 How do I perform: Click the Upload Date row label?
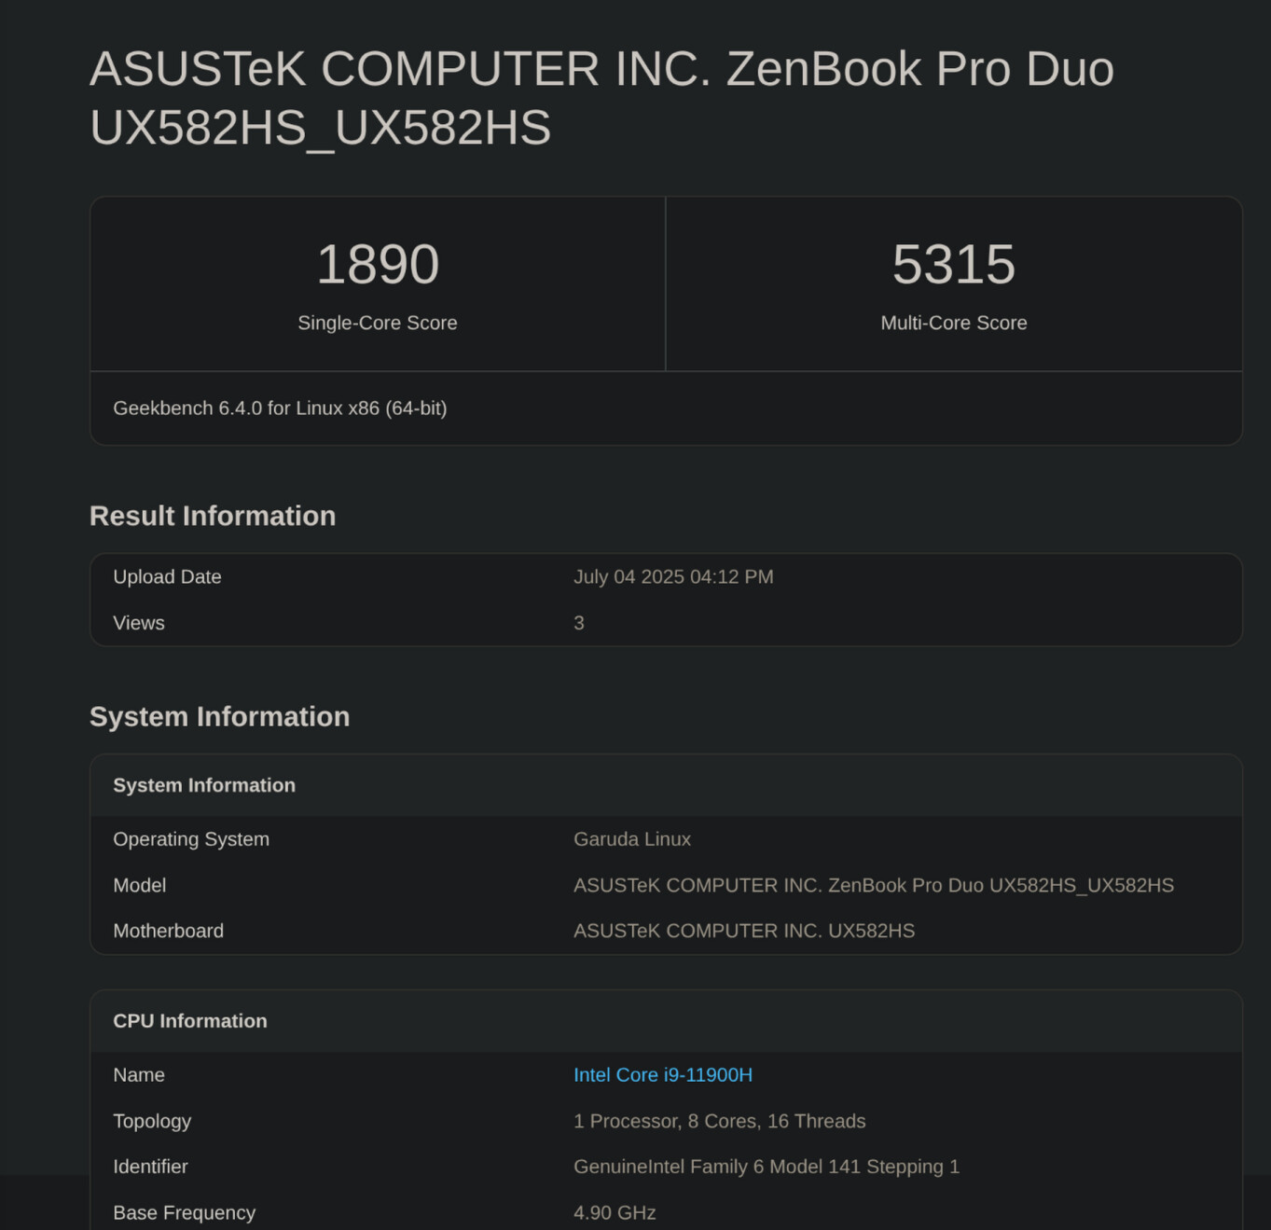[x=167, y=577]
